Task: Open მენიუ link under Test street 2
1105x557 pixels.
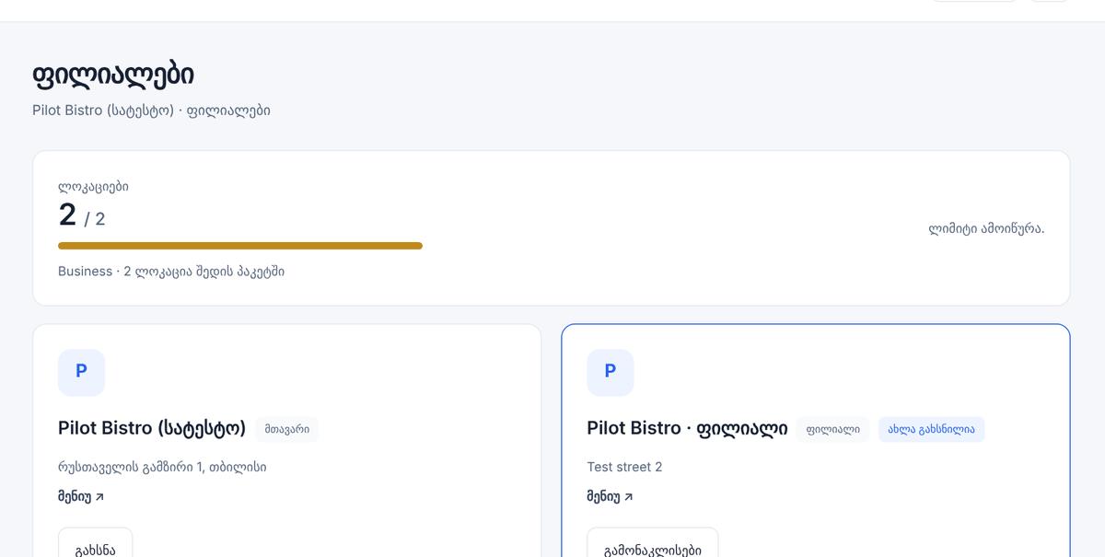Action: coord(610,496)
